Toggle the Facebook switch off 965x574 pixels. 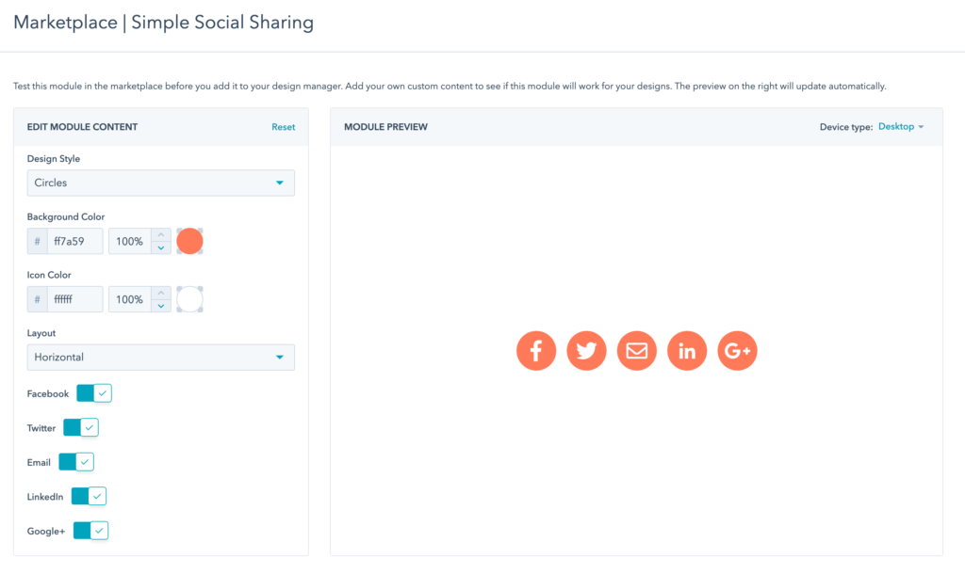pos(94,393)
